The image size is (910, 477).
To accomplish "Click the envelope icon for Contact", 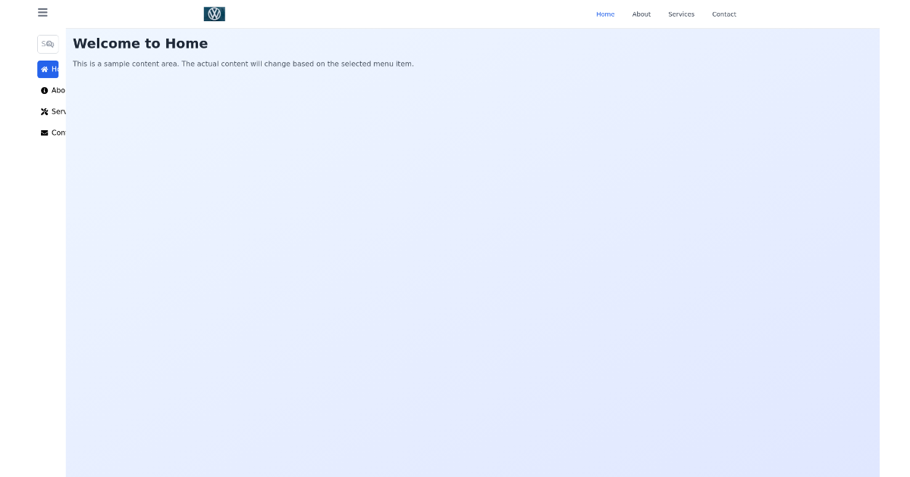I will click(45, 132).
